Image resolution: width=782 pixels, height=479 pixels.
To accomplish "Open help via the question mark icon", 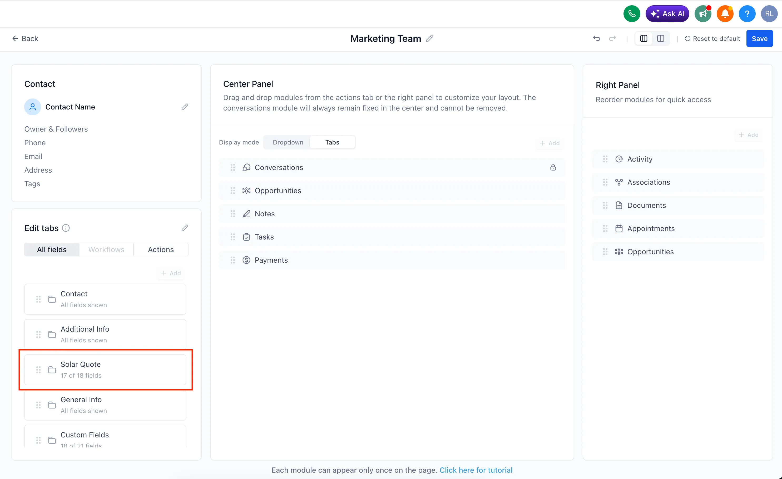I will tap(748, 13).
